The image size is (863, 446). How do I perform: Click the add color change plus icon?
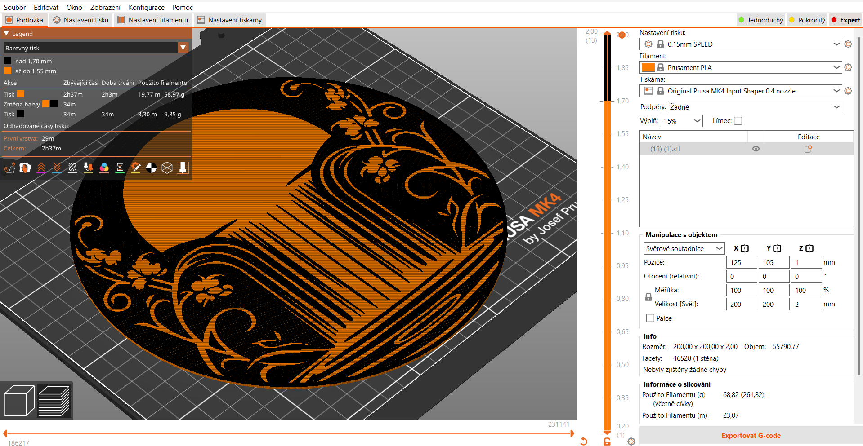click(622, 35)
